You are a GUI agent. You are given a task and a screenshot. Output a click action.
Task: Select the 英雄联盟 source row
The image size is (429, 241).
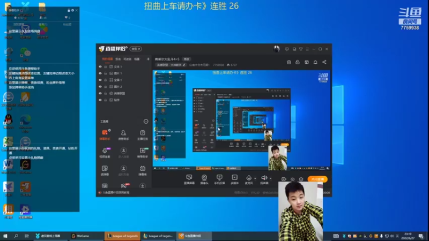[124, 93]
